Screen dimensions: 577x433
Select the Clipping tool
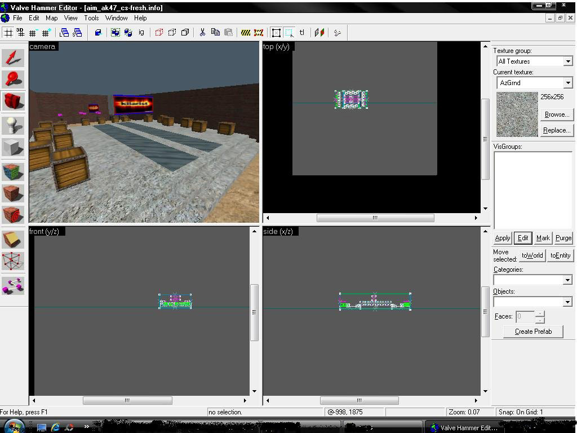(x=14, y=239)
